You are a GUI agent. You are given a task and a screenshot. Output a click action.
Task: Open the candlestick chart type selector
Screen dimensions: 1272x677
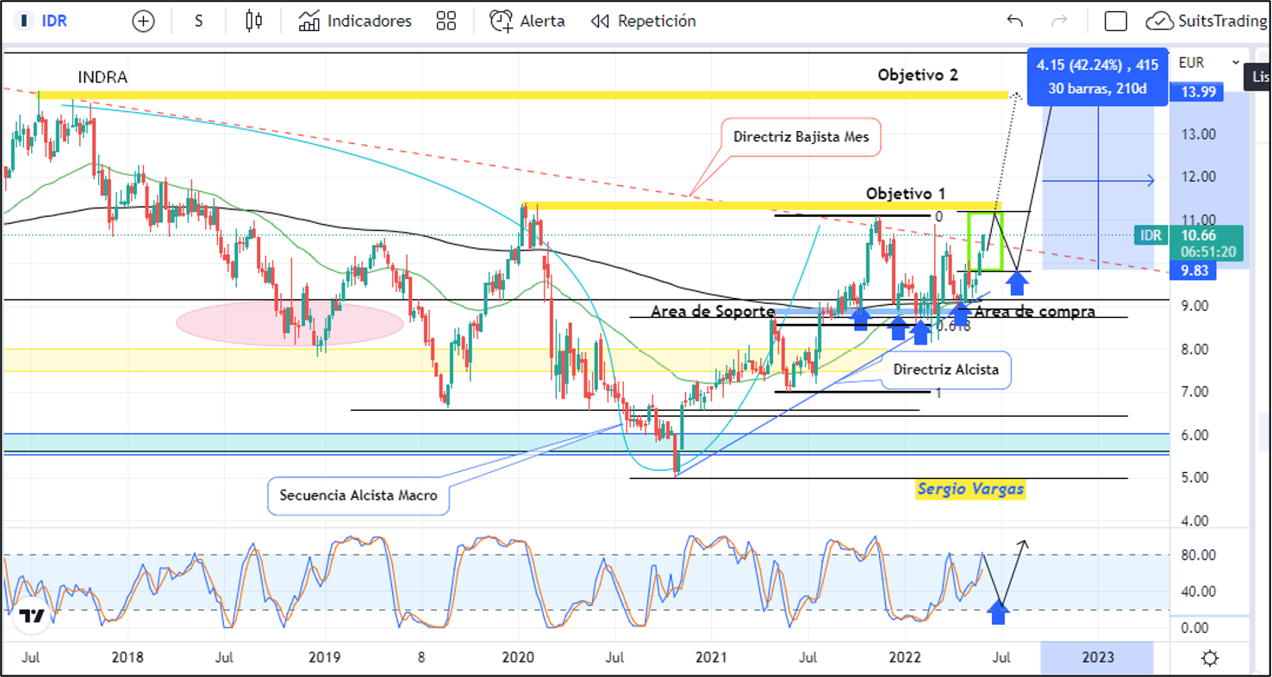point(253,22)
